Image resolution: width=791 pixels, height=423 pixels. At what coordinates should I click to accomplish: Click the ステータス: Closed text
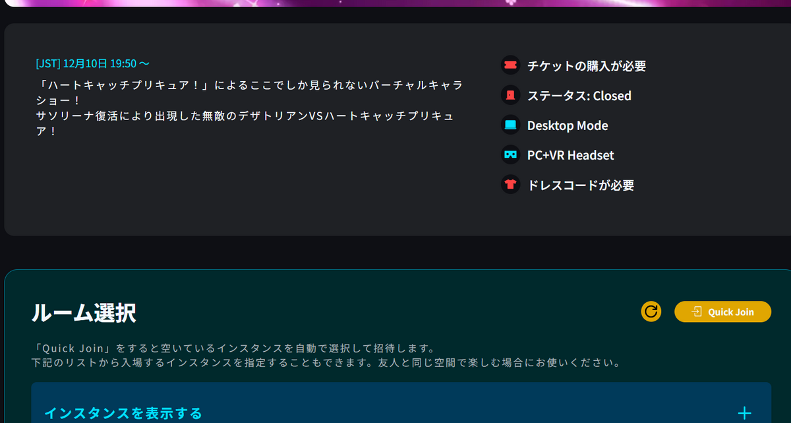pos(579,96)
